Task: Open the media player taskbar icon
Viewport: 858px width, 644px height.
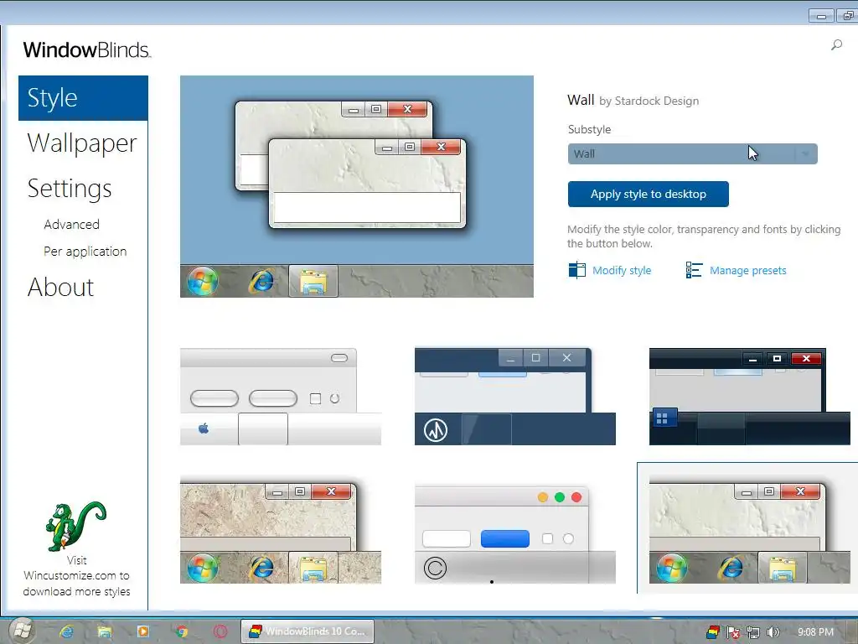Action: click(x=142, y=631)
